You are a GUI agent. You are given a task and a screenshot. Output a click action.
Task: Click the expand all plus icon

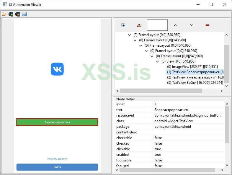coord(123,25)
